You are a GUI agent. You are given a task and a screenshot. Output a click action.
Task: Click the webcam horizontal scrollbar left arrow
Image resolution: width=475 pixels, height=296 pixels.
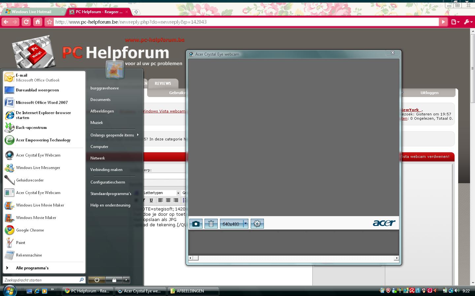pyautogui.click(x=190, y=258)
